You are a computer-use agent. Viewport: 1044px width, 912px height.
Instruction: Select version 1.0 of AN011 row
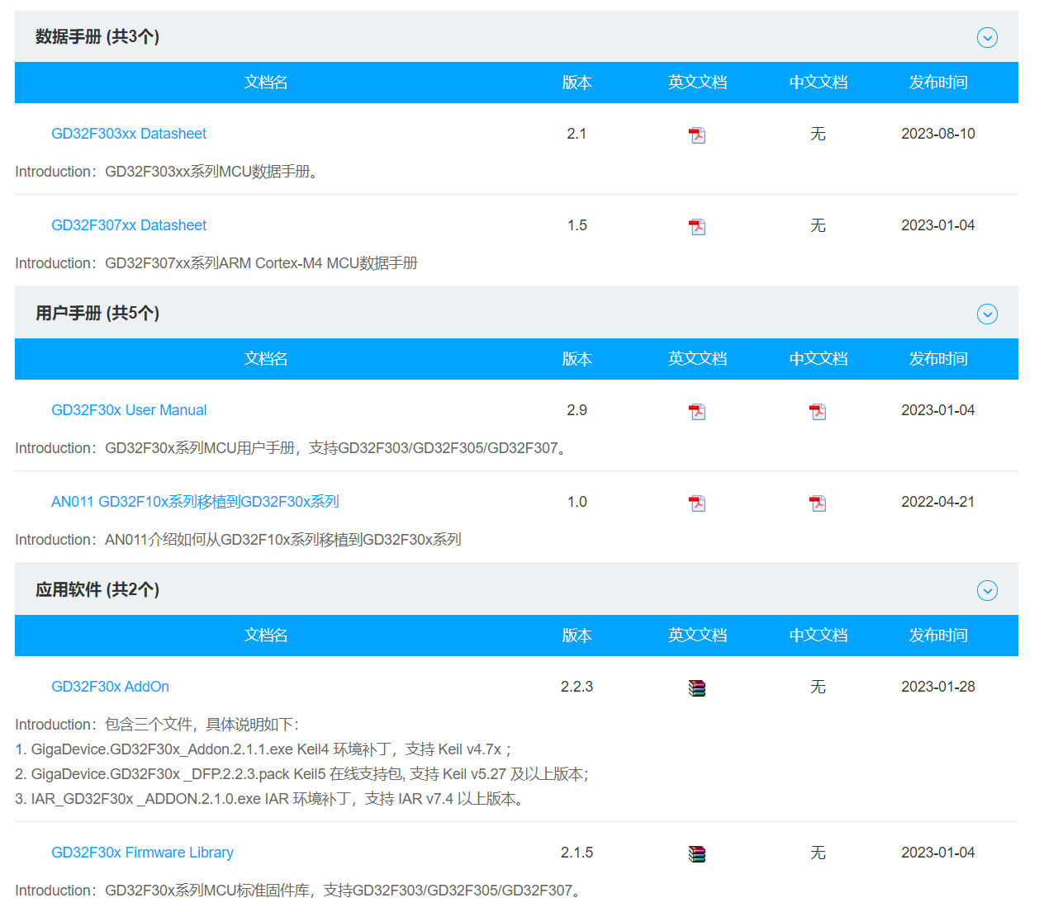tap(577, 502)
